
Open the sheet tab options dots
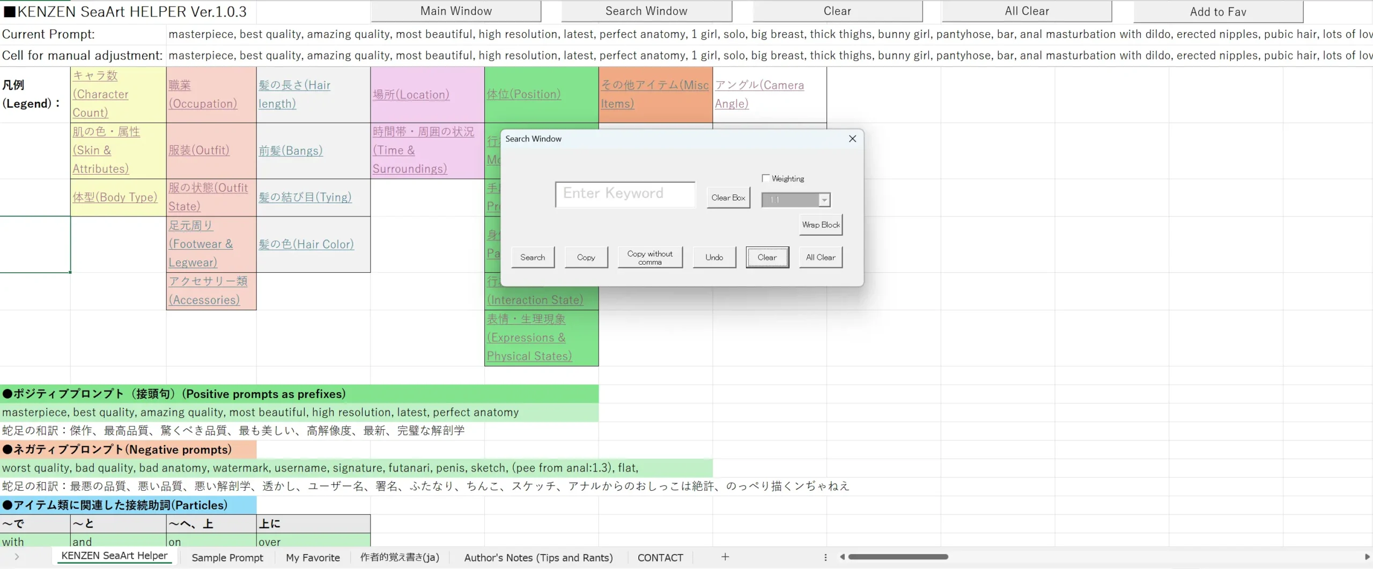[x=825, y=557]
